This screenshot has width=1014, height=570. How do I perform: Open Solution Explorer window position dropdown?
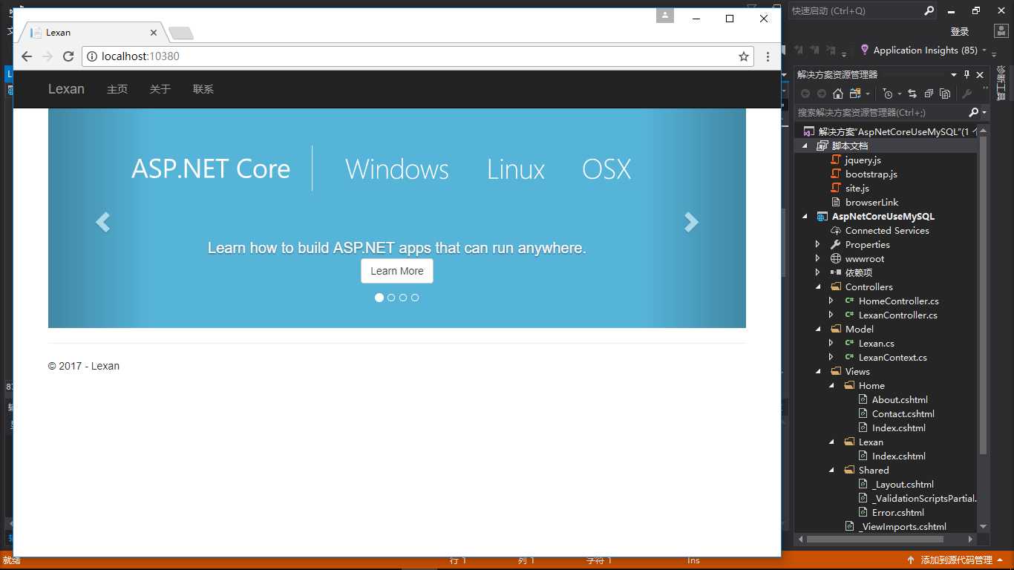(954, 74)
